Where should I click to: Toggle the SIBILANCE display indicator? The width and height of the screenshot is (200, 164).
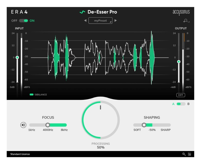(x=31, y=94)
